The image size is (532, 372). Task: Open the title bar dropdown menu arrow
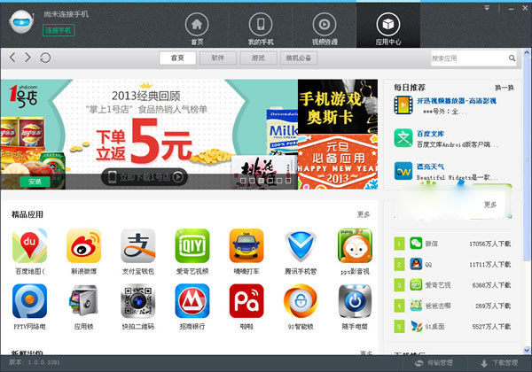(x=487, y=8)
